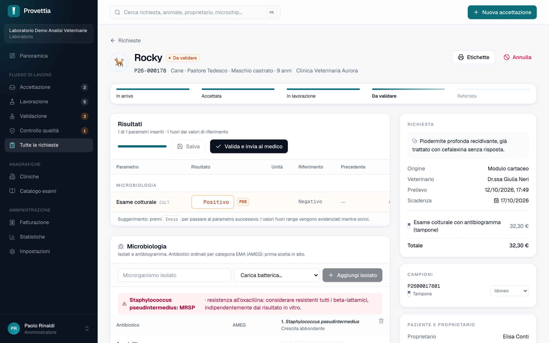This screenshot has width=549, height=343.
Task: Click the Da validare status badge
Action: tap(183, 58)
